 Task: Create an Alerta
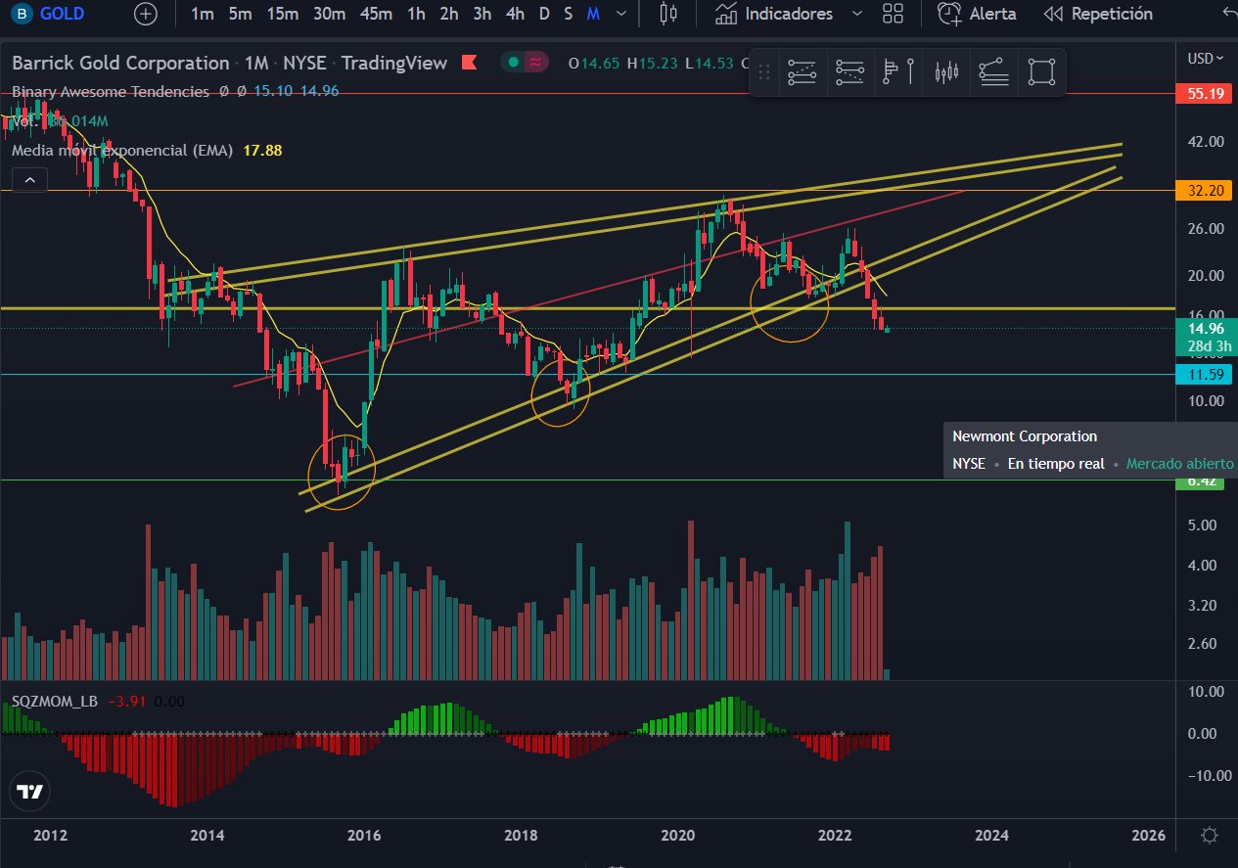[x=977, y=14]
